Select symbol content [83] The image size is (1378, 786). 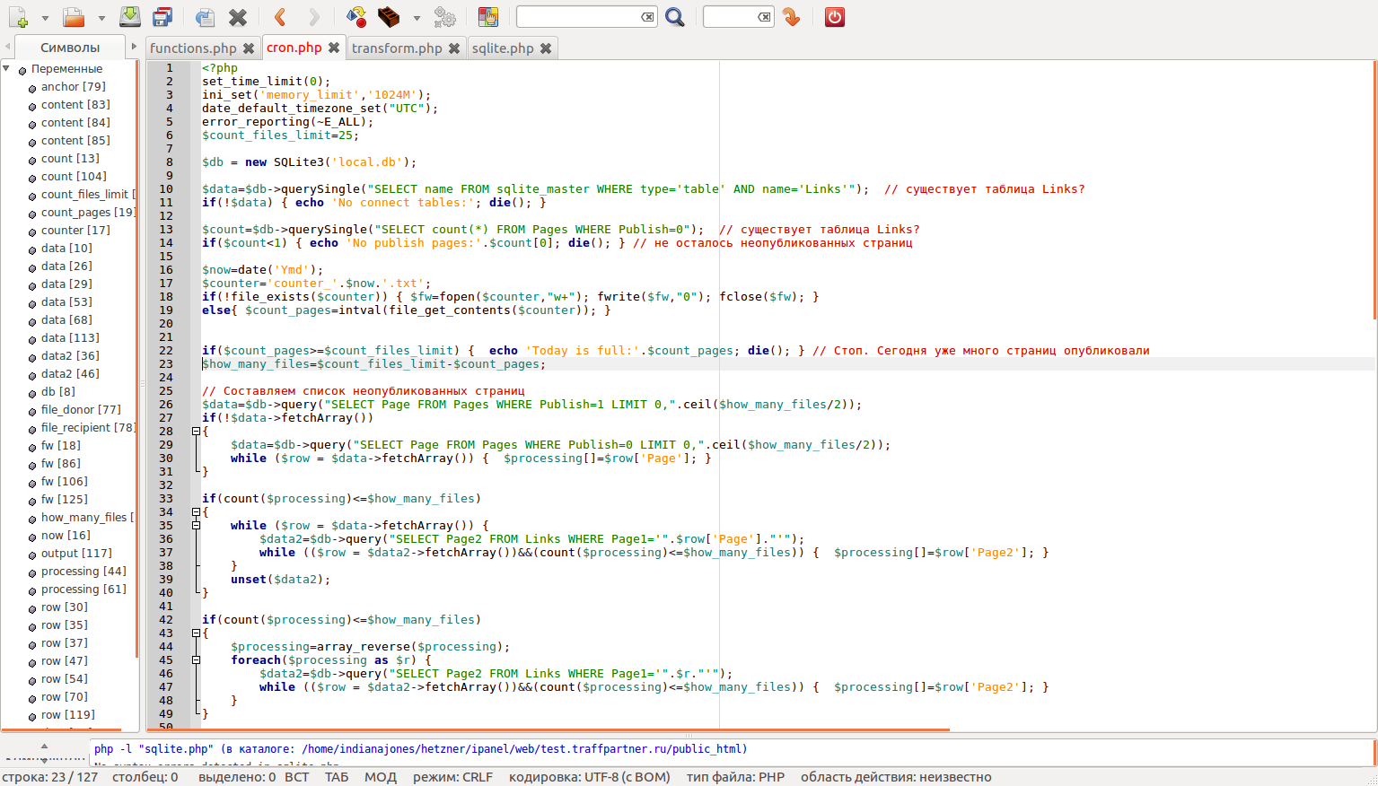pyautogui.click(x=75, y=105)
